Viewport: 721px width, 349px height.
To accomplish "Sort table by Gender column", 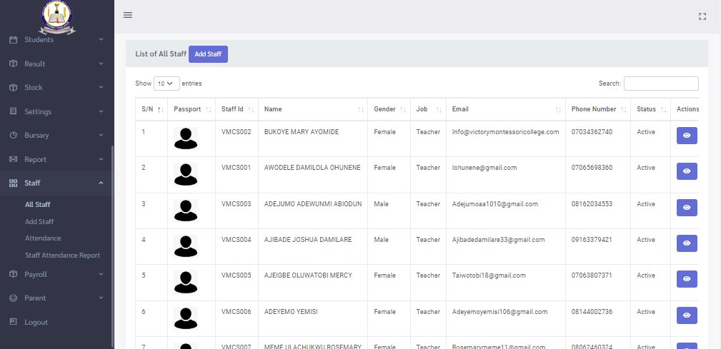I will pyautogui.click(x=389, y=109).
